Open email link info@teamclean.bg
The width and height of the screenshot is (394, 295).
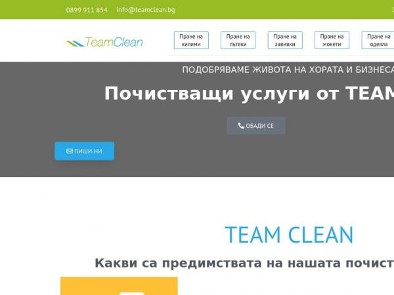pos(146,10)
